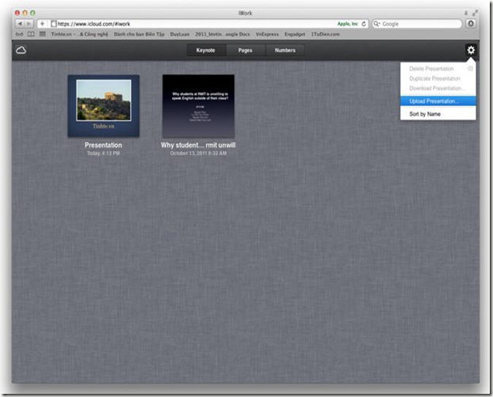The height and width of the screenshot is (397, 493).
Task: Open the gear settings menu icon
Action: point(470,50)
